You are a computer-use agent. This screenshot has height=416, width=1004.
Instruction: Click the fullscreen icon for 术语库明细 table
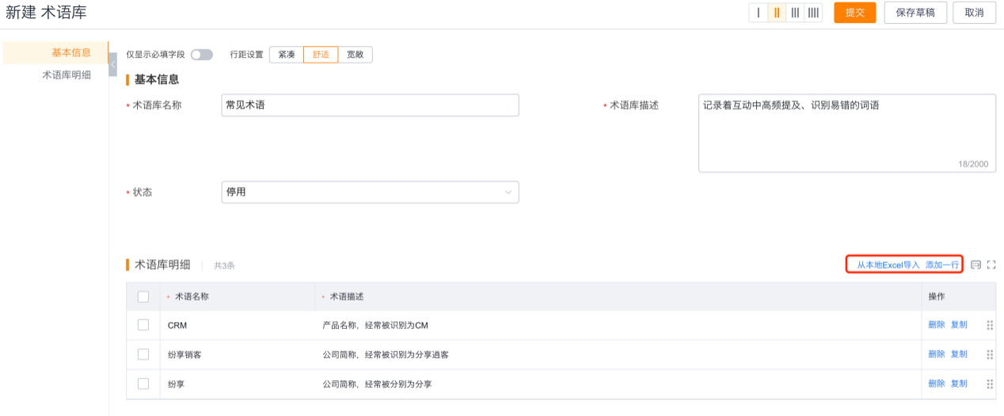pyautogui.click(x=991, y=265)
